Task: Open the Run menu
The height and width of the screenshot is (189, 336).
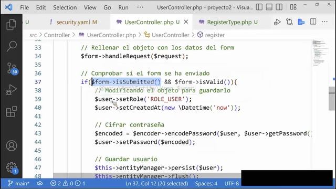Action: (x=123, y=7)
